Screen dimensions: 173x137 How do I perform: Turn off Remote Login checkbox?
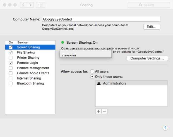click(x=11, y=63)
